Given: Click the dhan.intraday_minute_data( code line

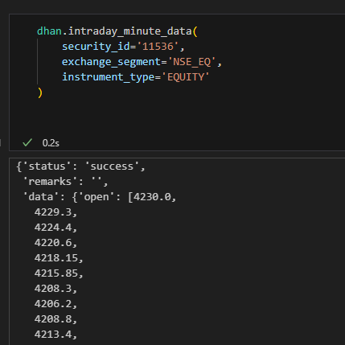Looking at the screenshot, I should [117, 31].
